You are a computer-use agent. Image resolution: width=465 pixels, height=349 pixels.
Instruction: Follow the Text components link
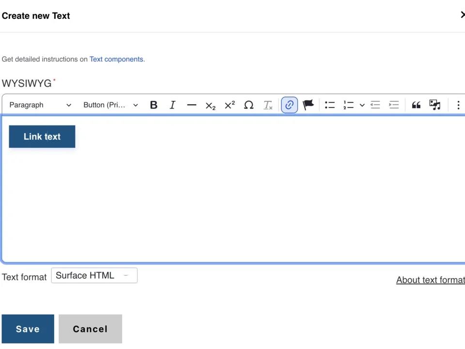point(116,59)
